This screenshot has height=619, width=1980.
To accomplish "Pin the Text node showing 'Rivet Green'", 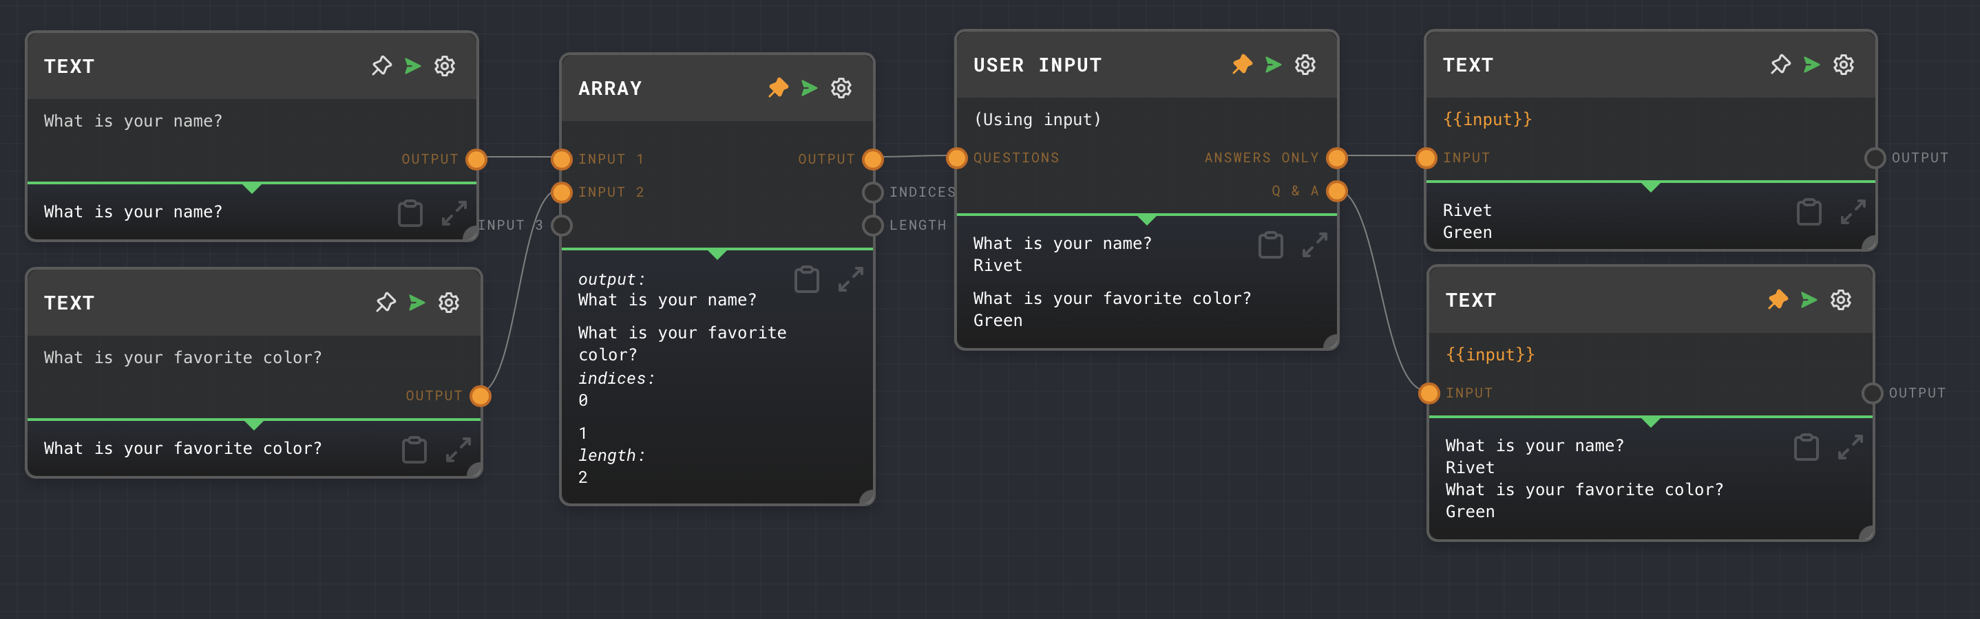I will click(1780, 65).
